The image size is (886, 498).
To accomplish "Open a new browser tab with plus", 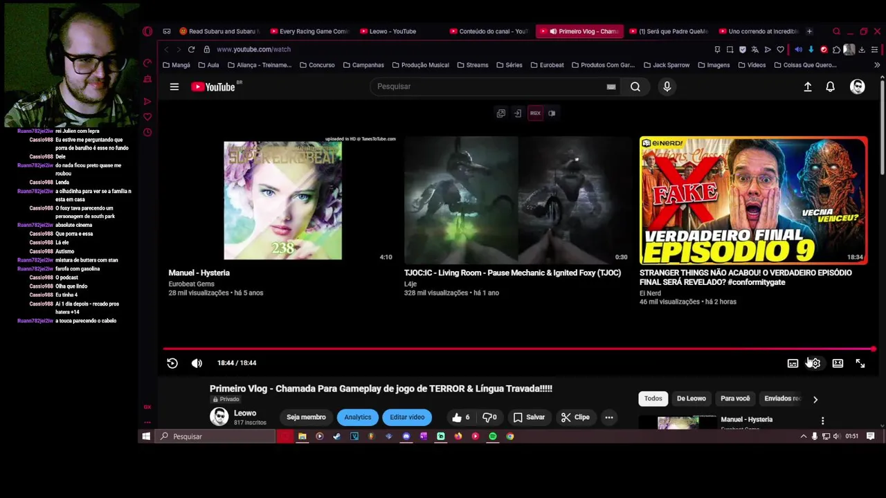I will tap(809, 31).
